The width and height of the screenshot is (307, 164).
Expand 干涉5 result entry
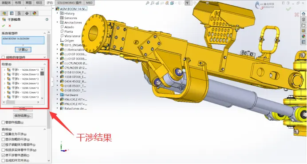pos(4,88)
